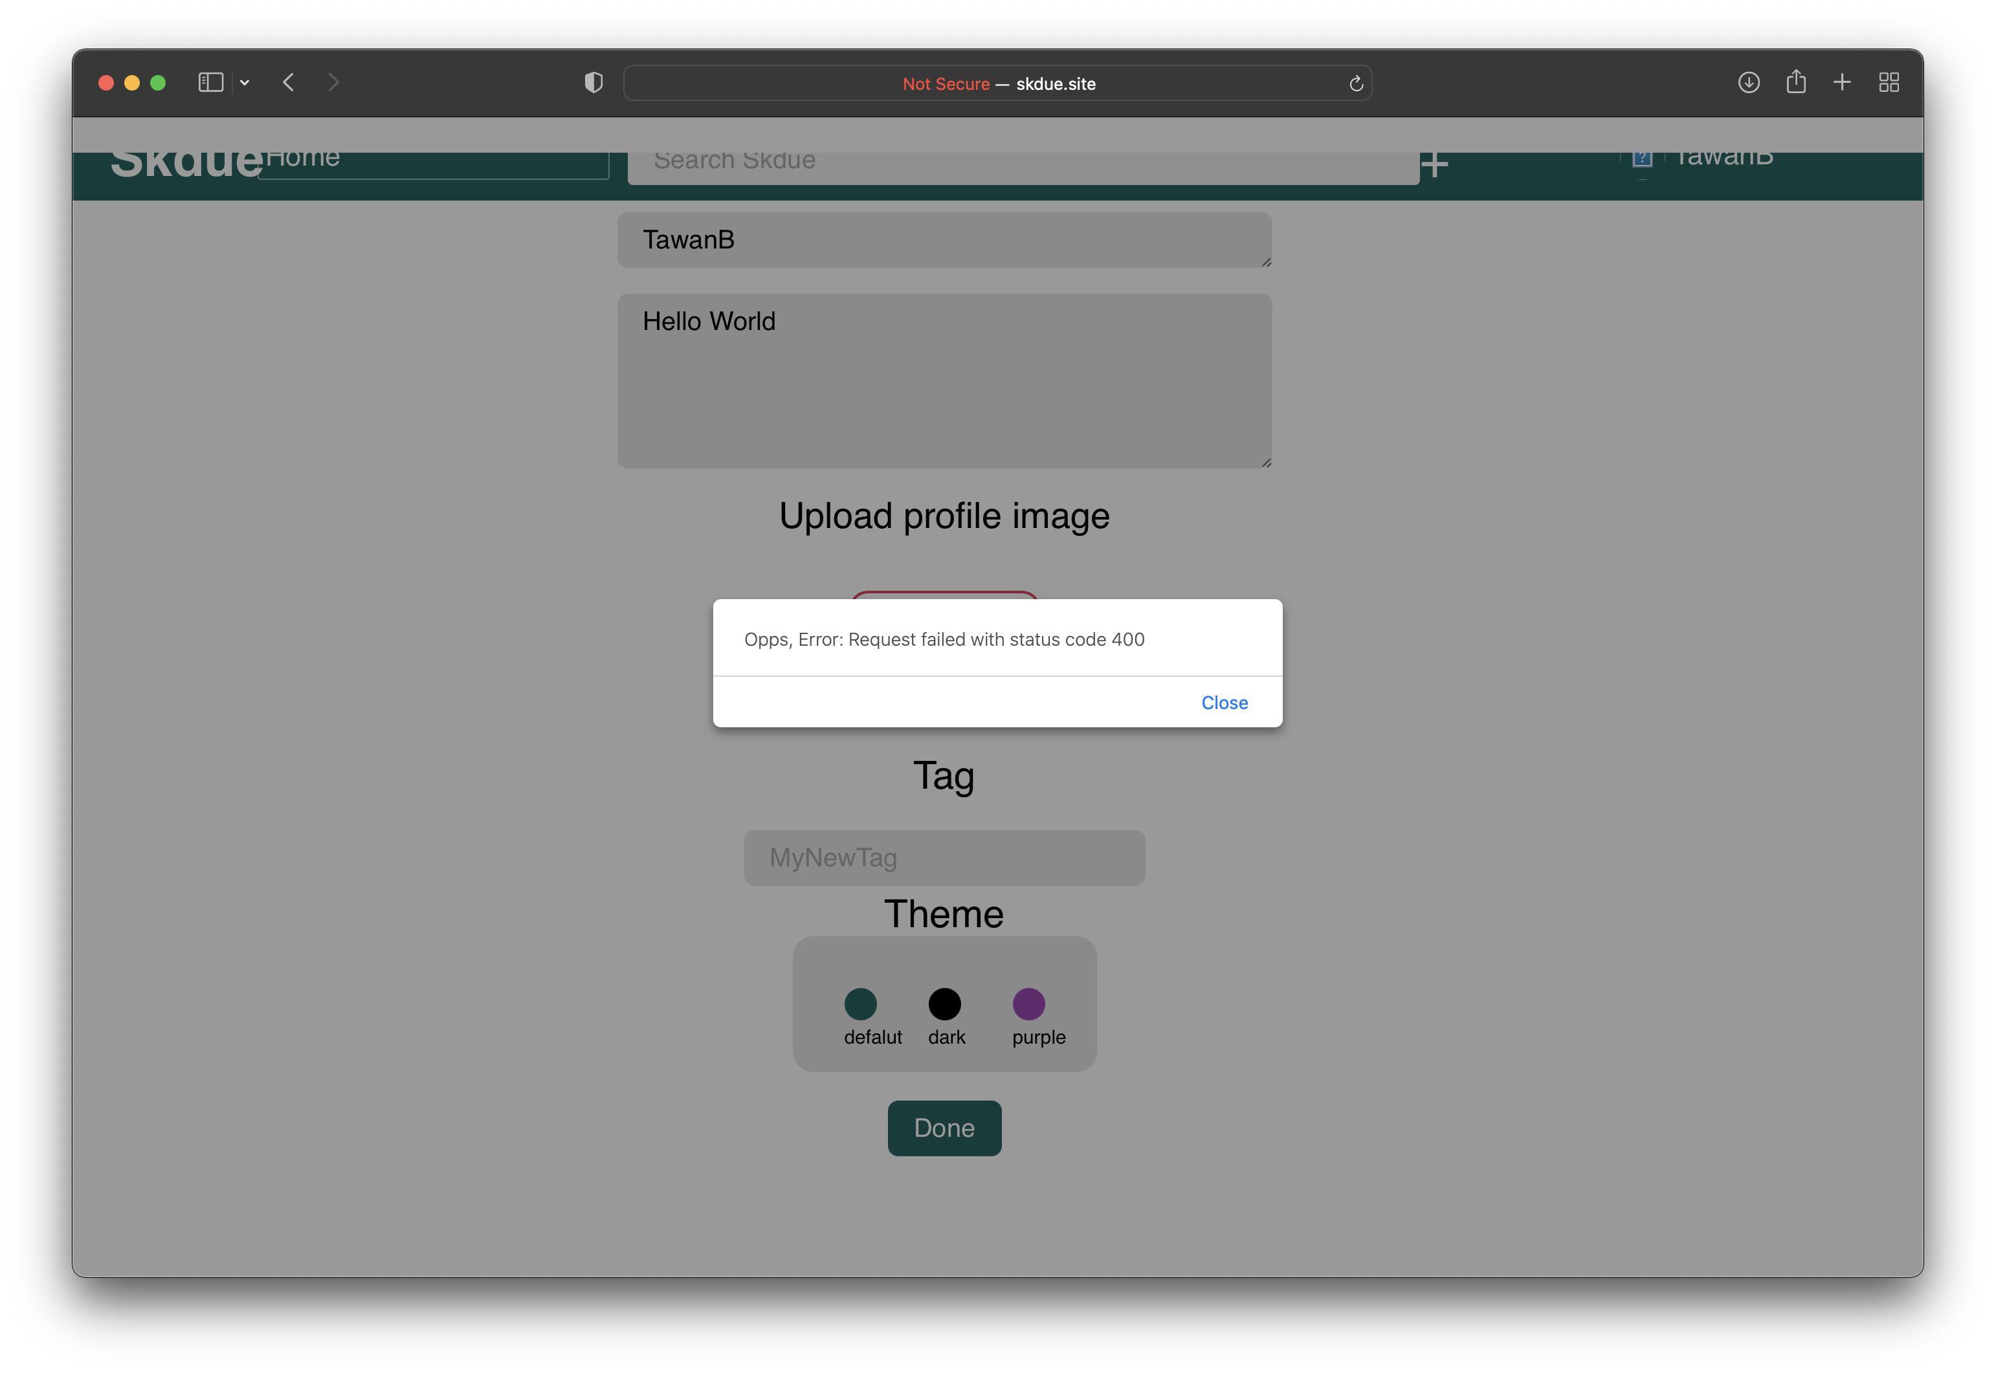Pick the defalut green theme swatch
The width and height of the screenshot is (1996, 1373).
click(x=861, y=1004)
